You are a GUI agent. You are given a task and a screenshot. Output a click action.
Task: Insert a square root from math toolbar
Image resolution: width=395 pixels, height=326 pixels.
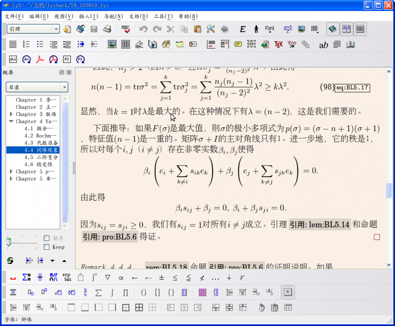(58, 292)
